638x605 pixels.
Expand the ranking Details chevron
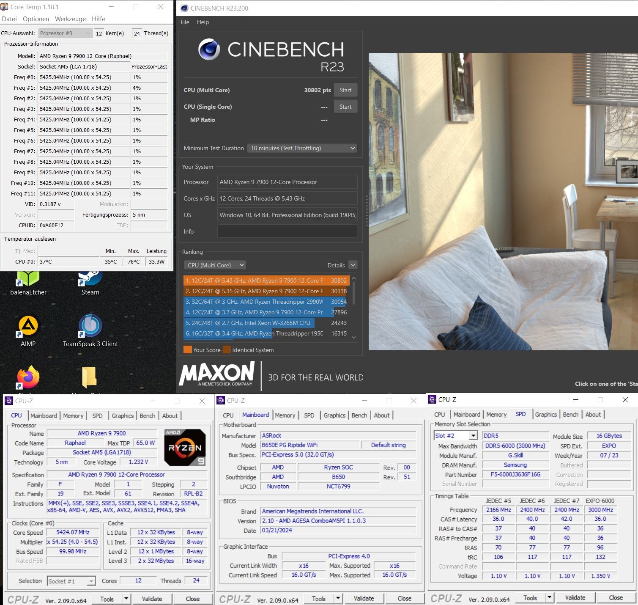353,265
